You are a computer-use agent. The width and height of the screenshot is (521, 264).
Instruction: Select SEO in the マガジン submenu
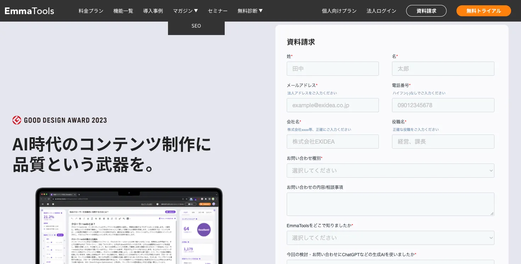click(196, 26)
